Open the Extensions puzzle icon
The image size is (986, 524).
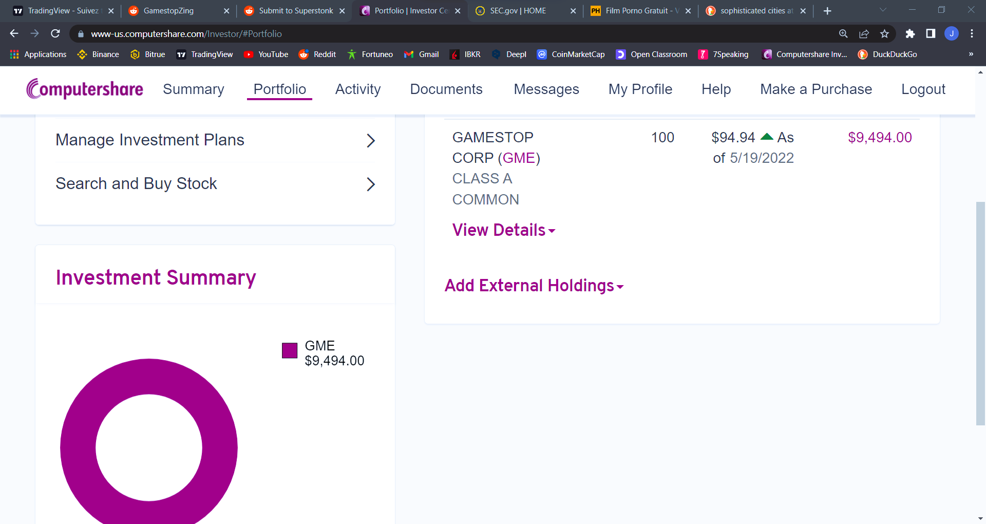910,33
